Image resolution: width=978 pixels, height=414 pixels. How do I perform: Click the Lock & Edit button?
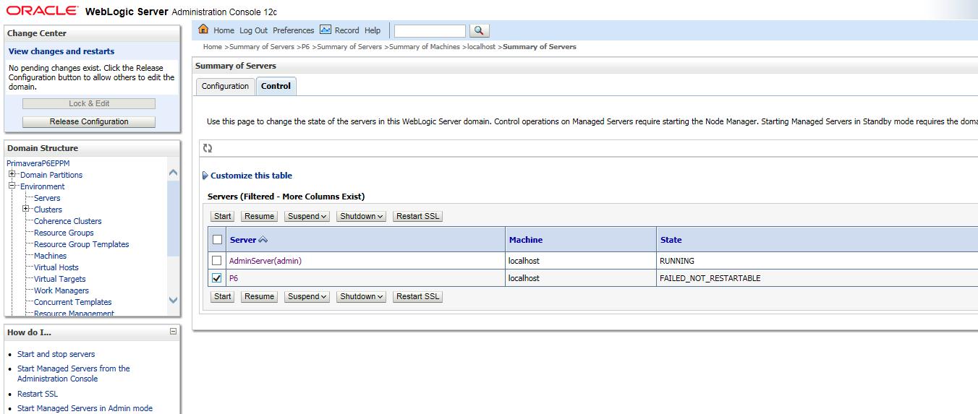(89, 103)
